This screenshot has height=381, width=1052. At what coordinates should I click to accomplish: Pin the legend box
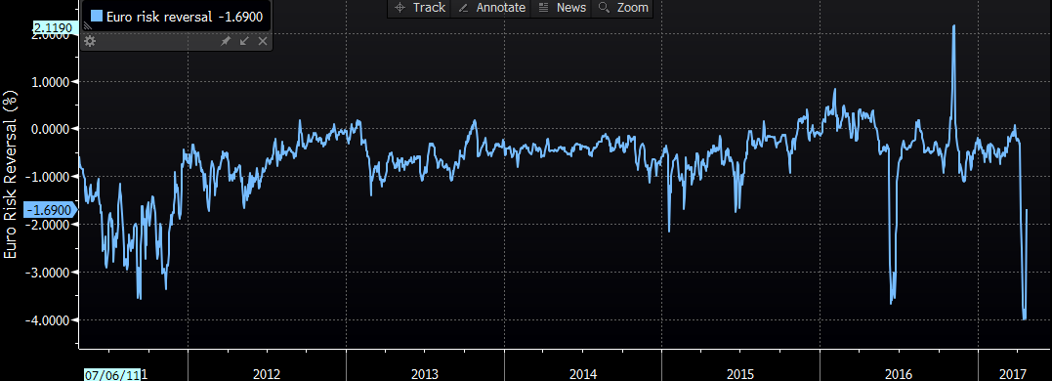pyautogui.click(x=226, y=42)
